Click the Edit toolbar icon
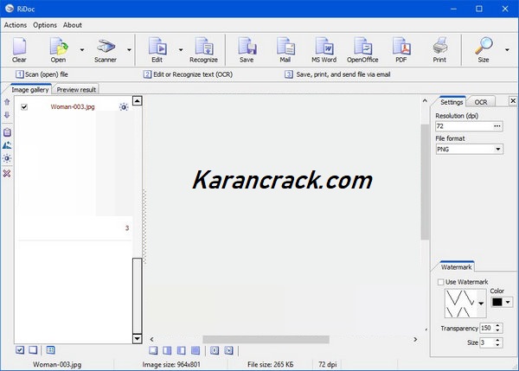The width and height of the screenshot is (519, 371). [157, 49]
